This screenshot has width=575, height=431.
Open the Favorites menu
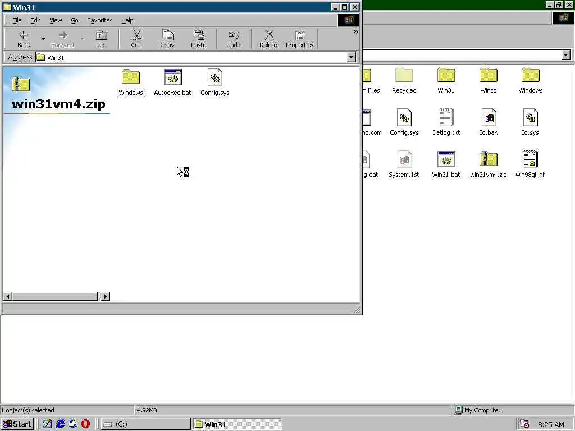coord(100,20)
